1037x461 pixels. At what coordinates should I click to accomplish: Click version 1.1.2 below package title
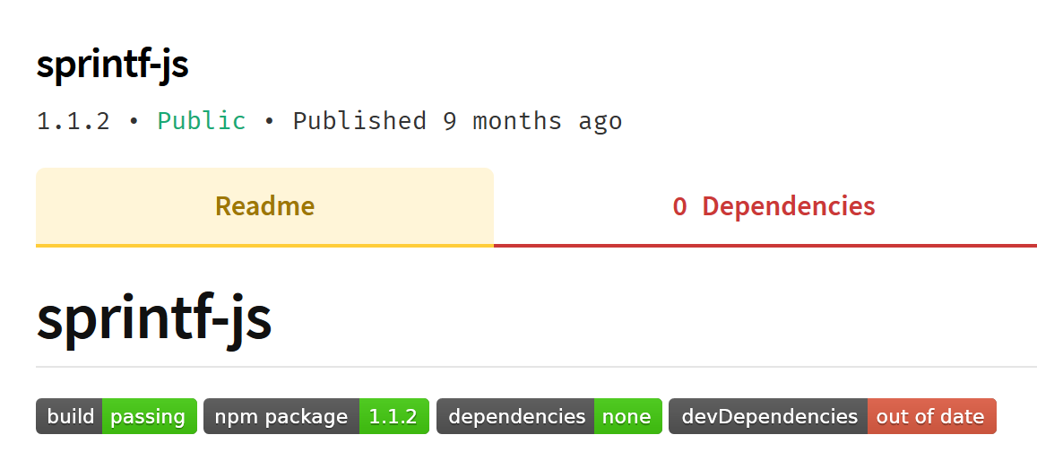point(73,121)
